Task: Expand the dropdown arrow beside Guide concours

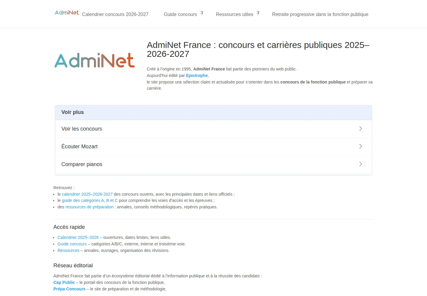Action: pyautogui.click(x=202, y=13)
